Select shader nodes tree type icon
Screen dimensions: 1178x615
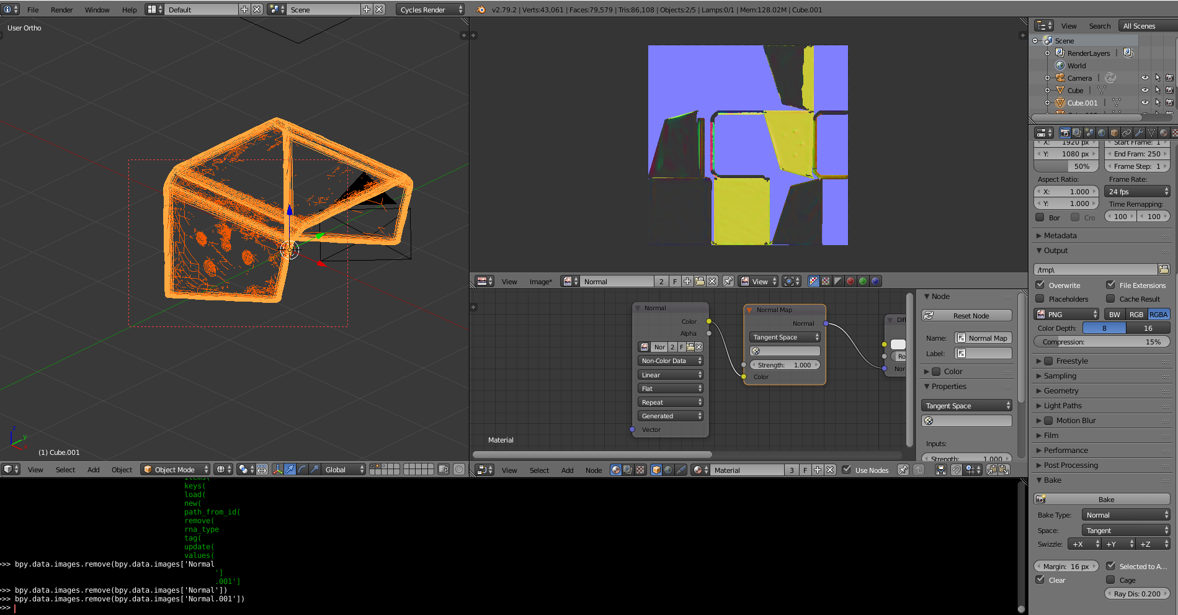[x=615, y=470]
